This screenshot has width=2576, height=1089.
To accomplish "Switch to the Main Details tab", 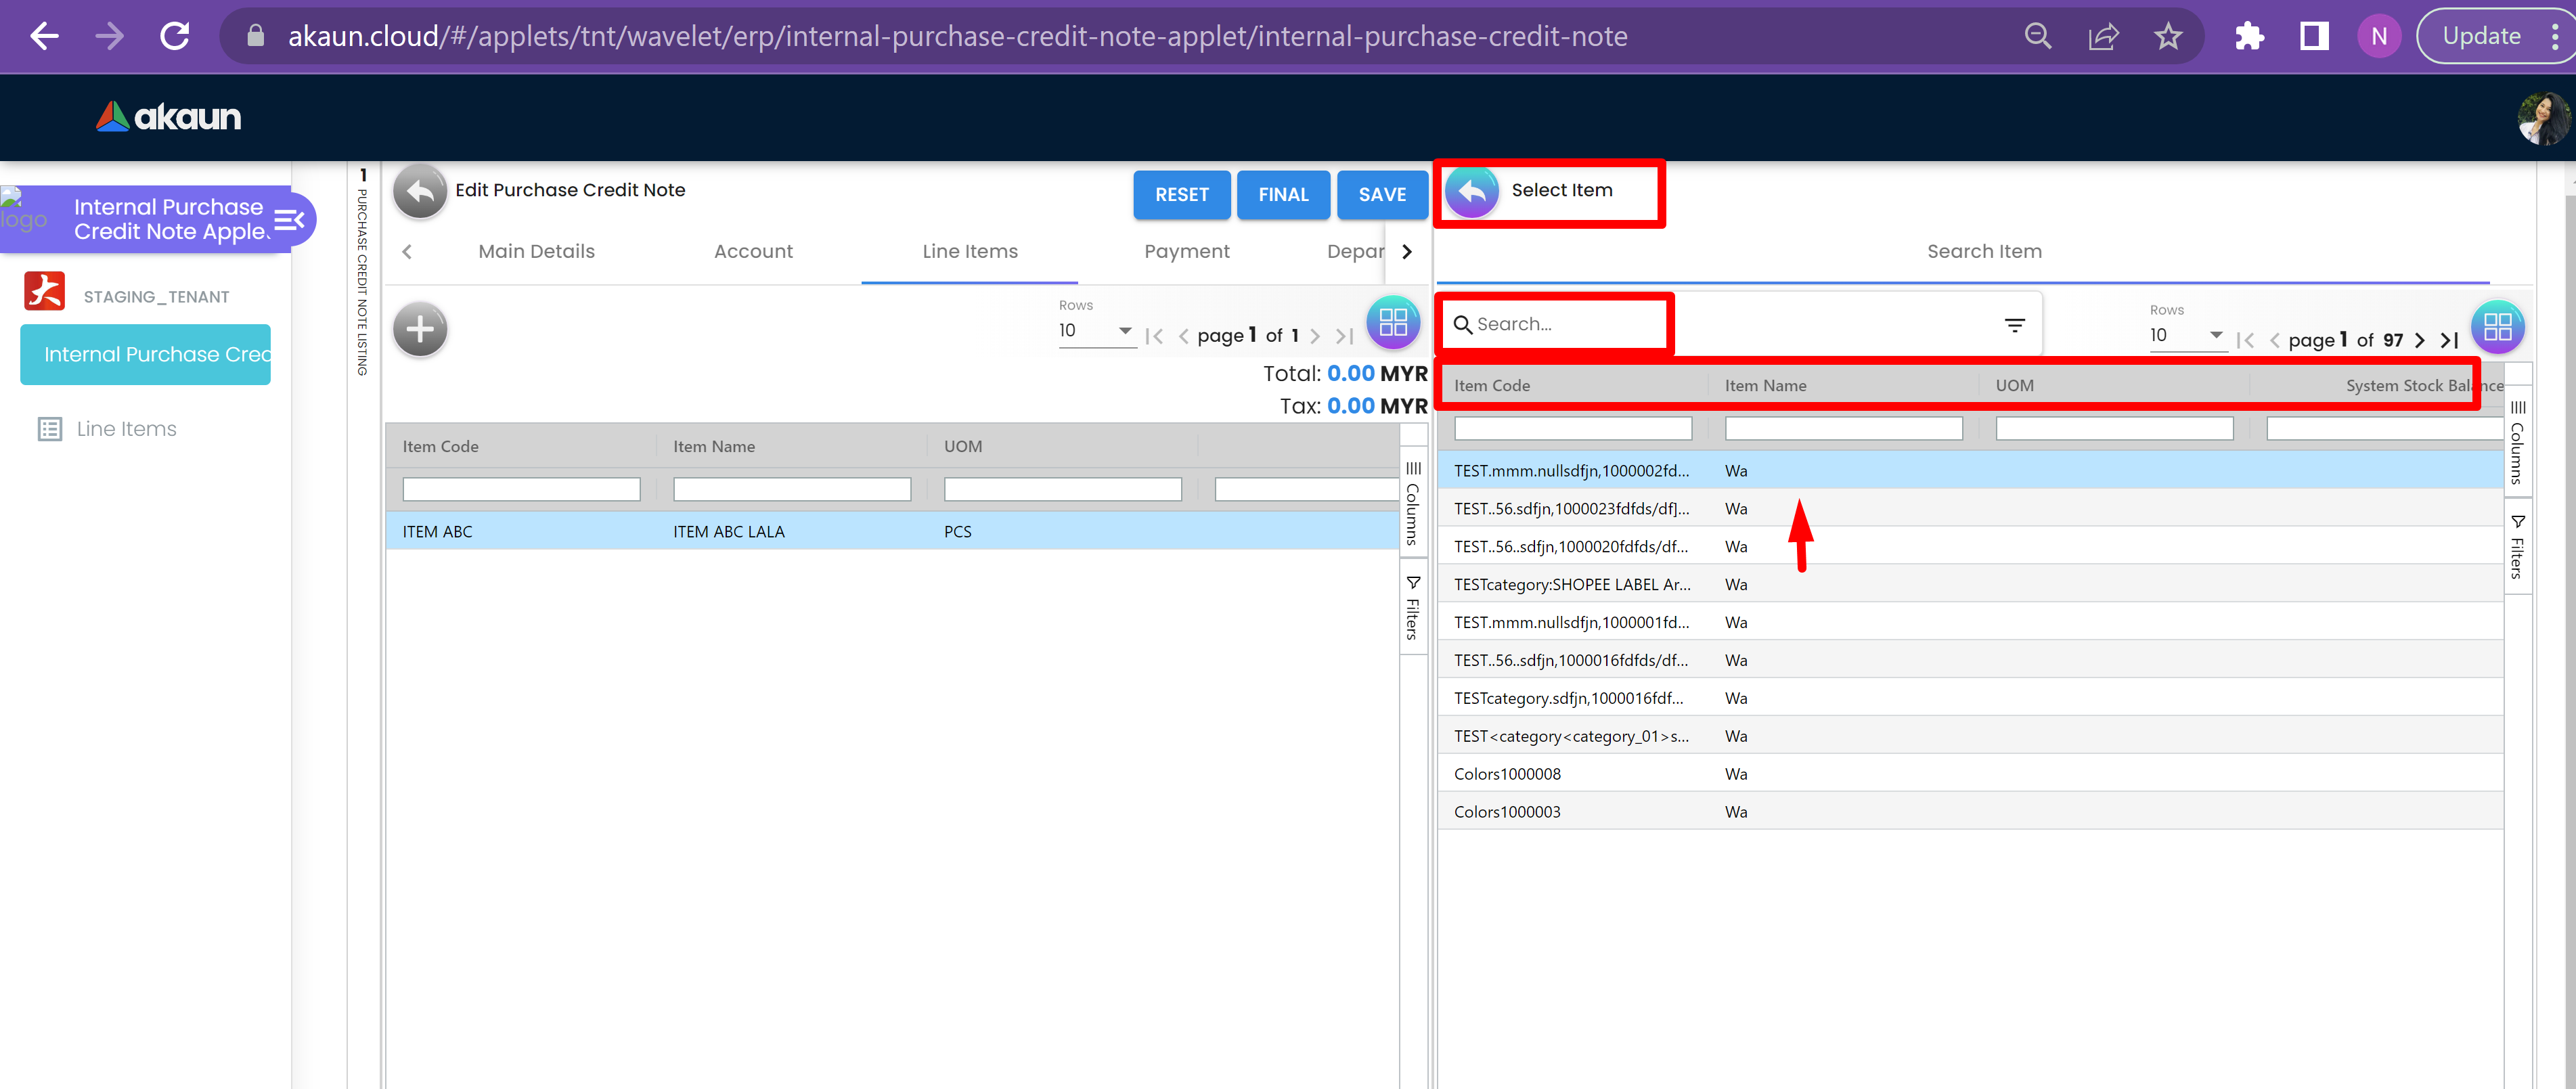I will pos(536,252).
